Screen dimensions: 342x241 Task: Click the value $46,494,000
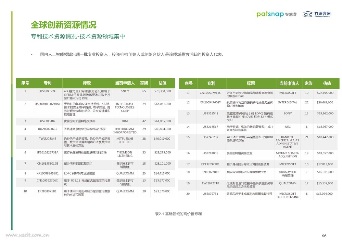tap(162, 129)
